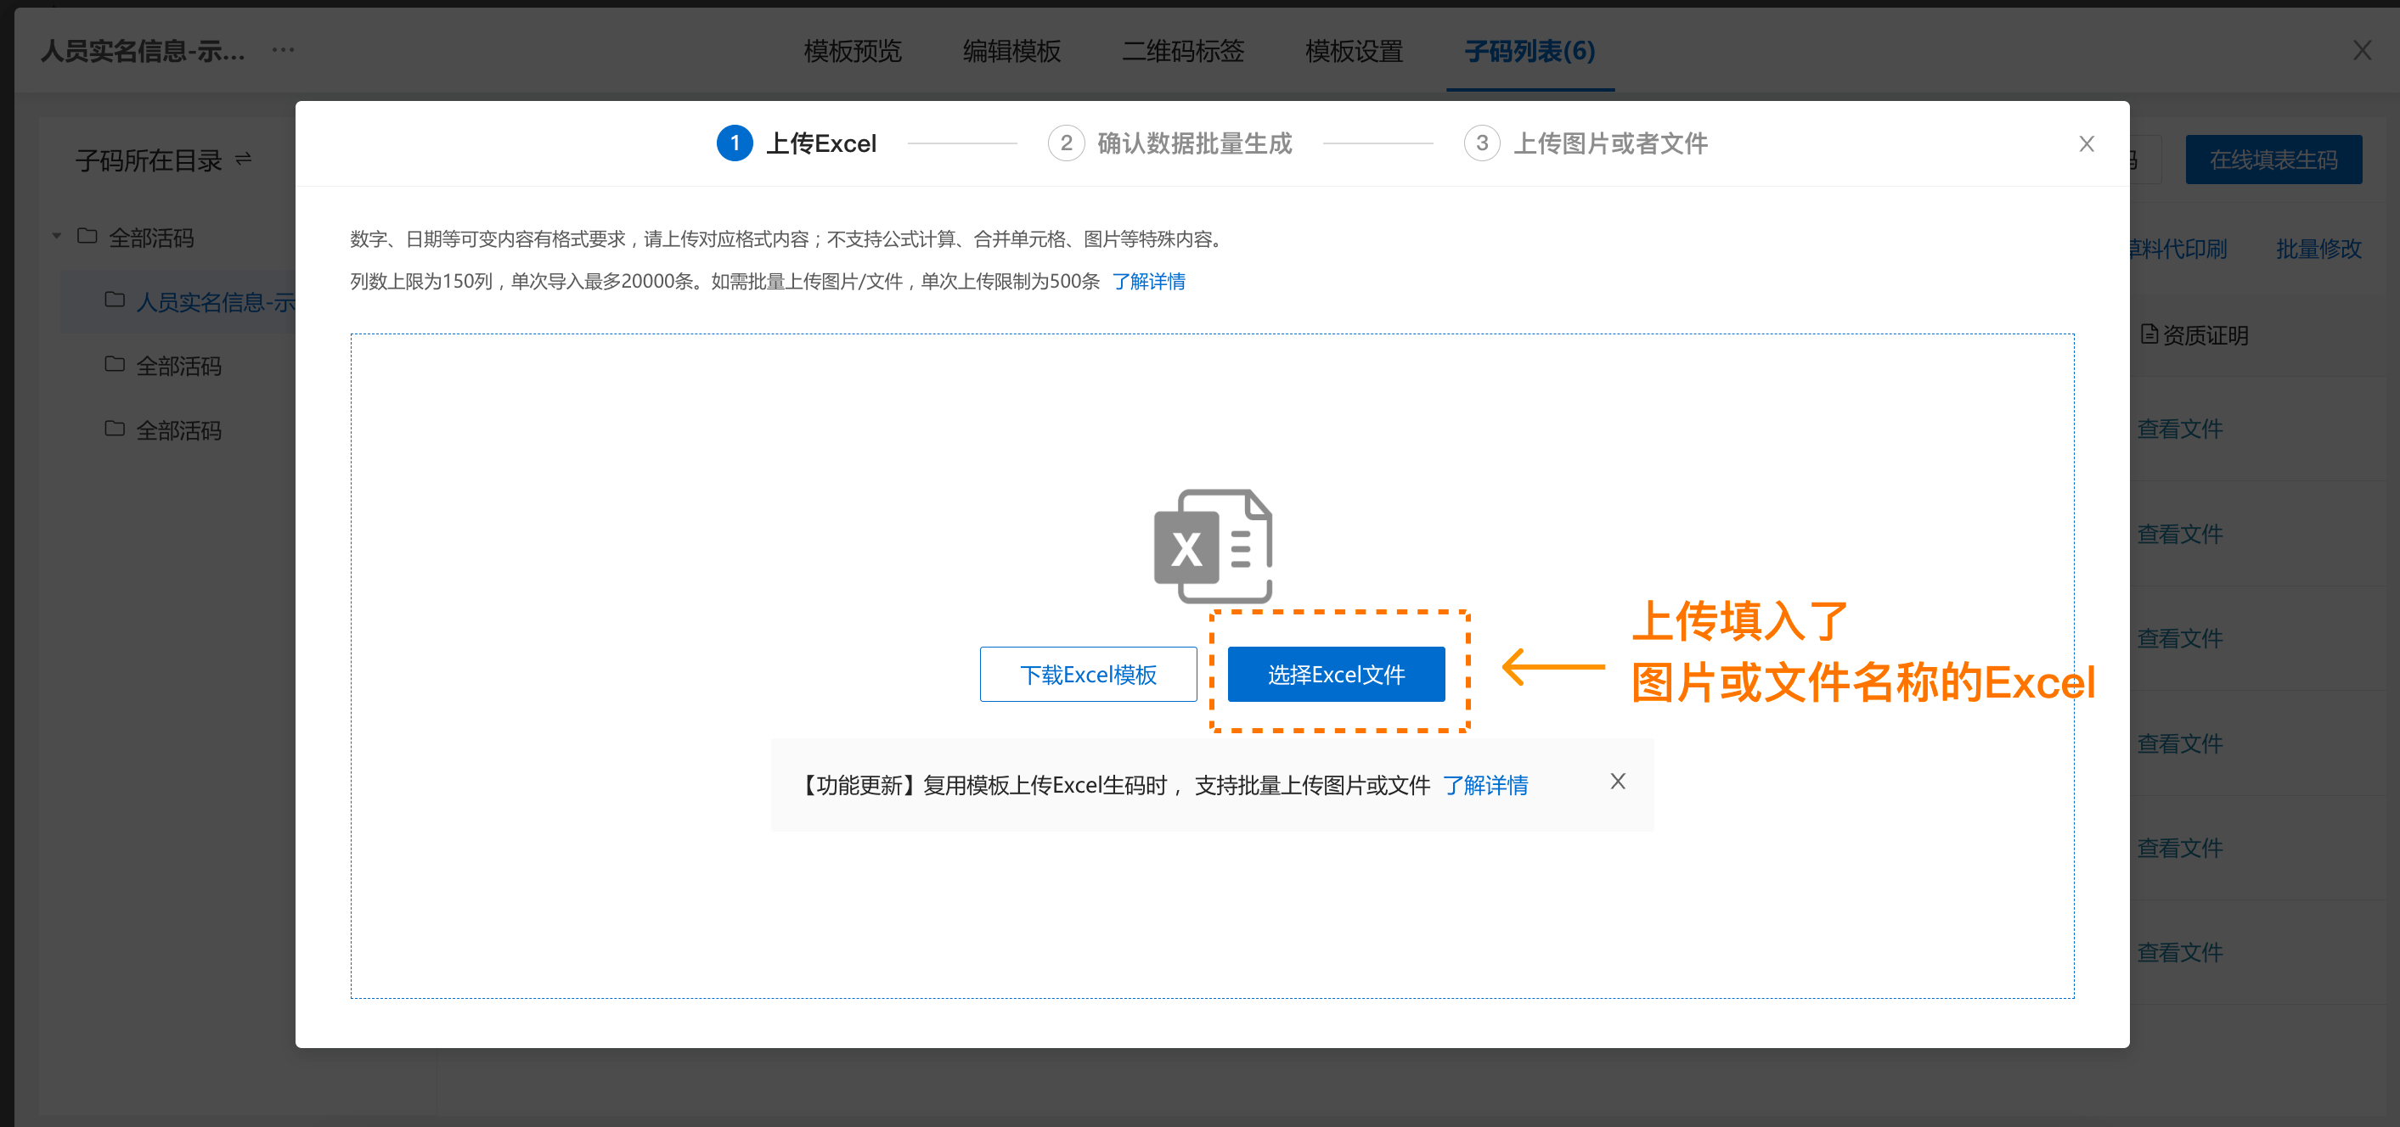The height and width of the screenshot is (1127, 2400).
Task: Close the template page with top-right X
Action: pyautogui.click(x=2362, y=50)
